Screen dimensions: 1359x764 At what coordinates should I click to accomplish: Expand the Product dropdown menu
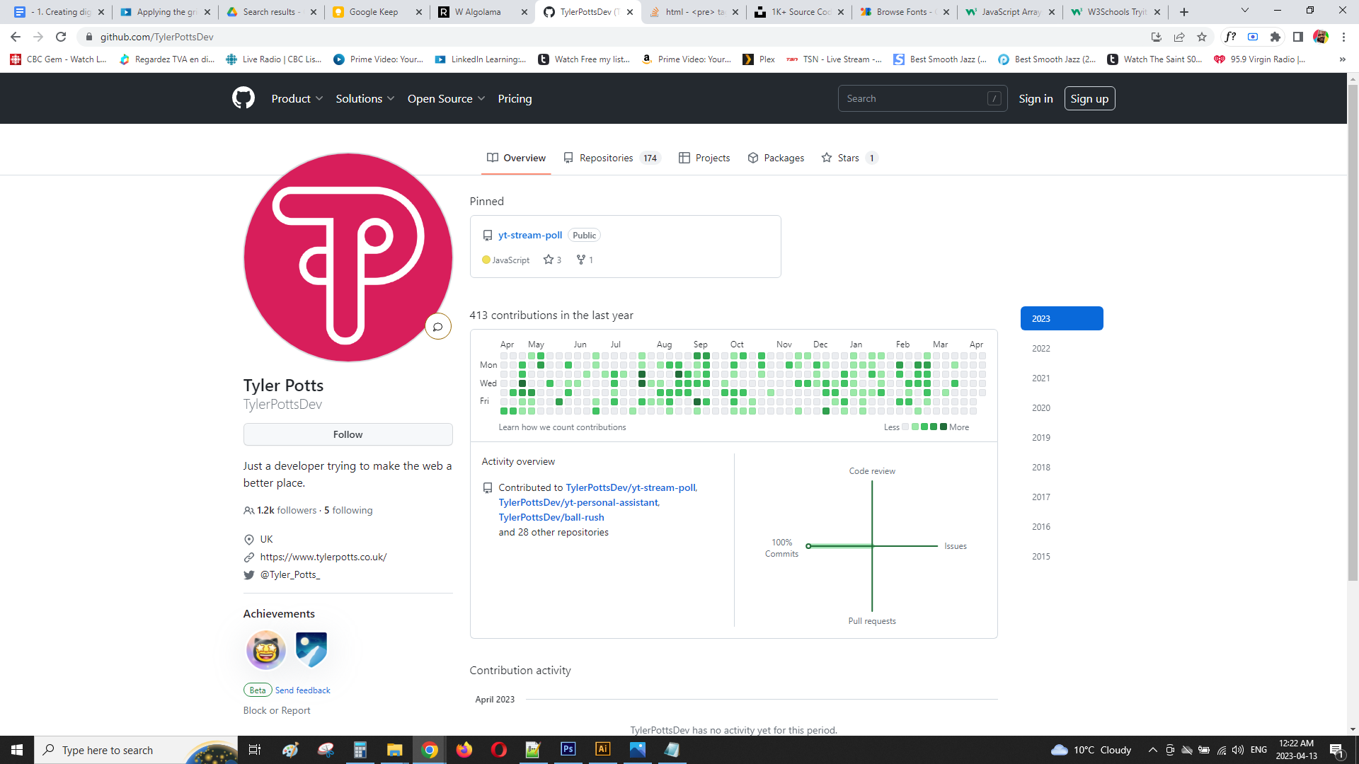[297, 99]
